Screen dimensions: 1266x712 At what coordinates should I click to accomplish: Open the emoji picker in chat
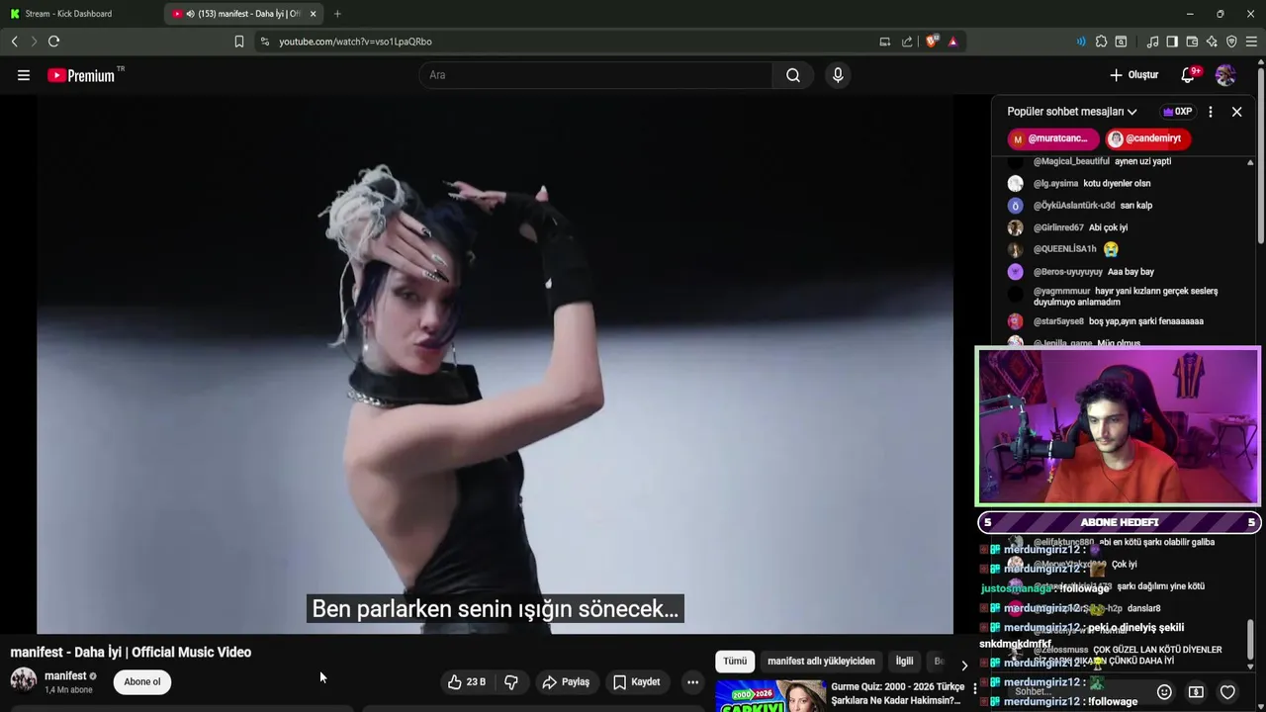pyautogui.click(x=1164, y=692)
